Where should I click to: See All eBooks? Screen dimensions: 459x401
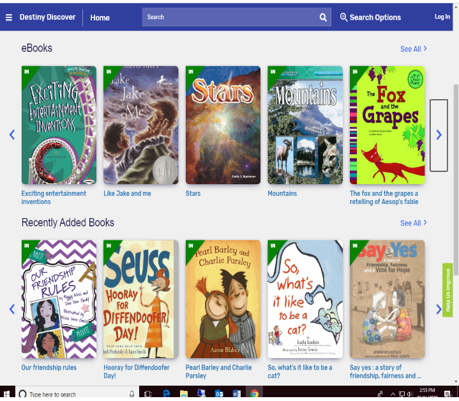413,49
